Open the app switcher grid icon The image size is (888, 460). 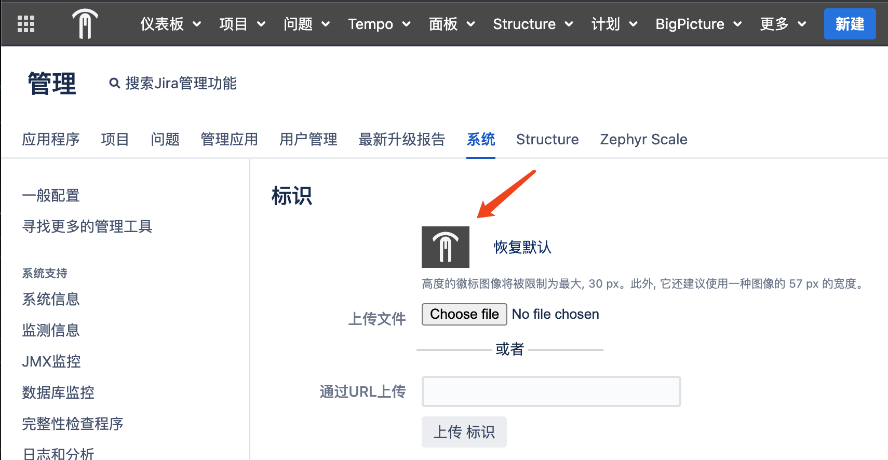[x=26, y=24]
